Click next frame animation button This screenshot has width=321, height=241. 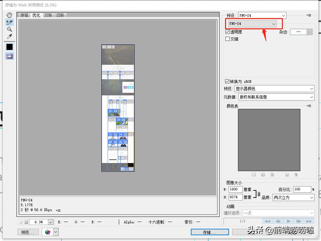click(x=299, y=221)
